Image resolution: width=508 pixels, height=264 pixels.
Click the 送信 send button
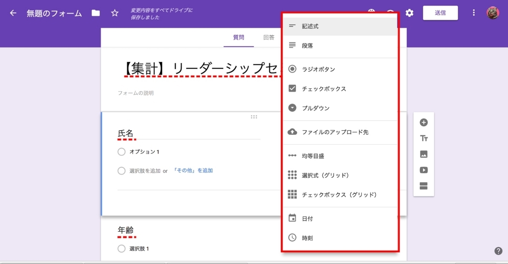[441, 13]
